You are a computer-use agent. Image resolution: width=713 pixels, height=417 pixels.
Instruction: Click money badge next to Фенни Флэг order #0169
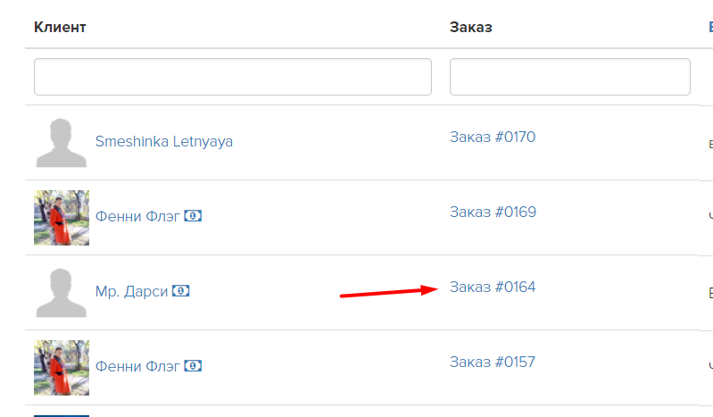pos(193,216)
